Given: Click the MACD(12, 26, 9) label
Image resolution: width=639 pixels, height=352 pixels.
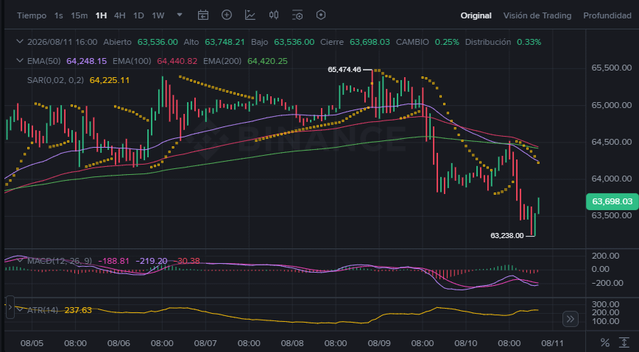Looking at the screenshot, I should click(60, 261).
